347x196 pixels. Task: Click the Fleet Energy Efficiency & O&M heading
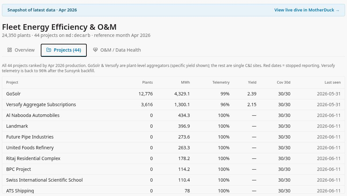(59, 27)
